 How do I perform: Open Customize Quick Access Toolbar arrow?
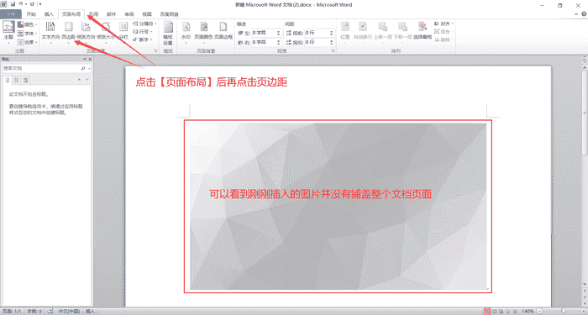point(40,4)
